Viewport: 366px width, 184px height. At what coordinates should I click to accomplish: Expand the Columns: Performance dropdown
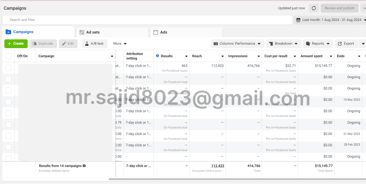[237, 44]
